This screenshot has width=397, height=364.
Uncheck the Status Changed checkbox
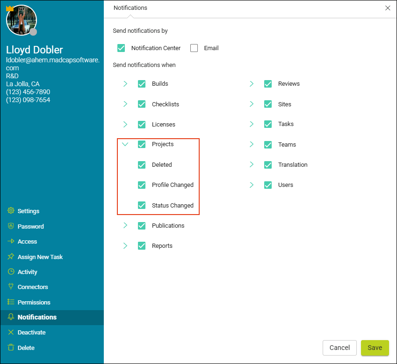click(142, 205)
